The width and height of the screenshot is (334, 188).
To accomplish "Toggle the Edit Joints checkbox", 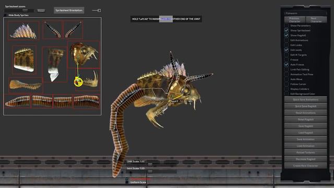I will 287,50.
